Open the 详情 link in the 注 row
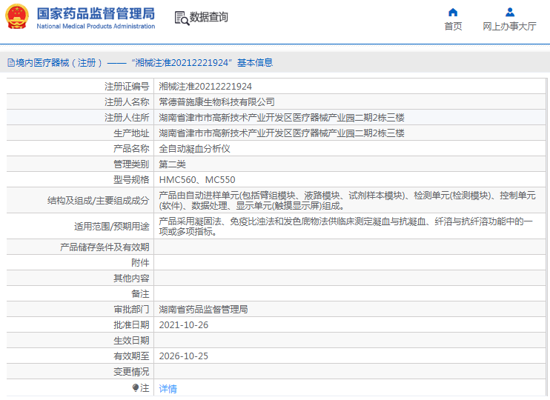This screenshot has height=400, width=550. [168, 388]
